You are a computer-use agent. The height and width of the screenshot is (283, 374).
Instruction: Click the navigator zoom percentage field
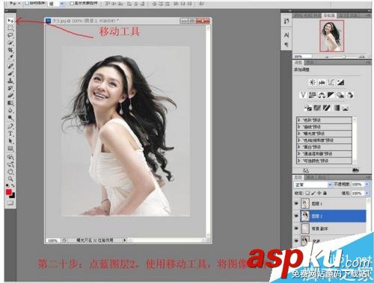tap(302, 57)
